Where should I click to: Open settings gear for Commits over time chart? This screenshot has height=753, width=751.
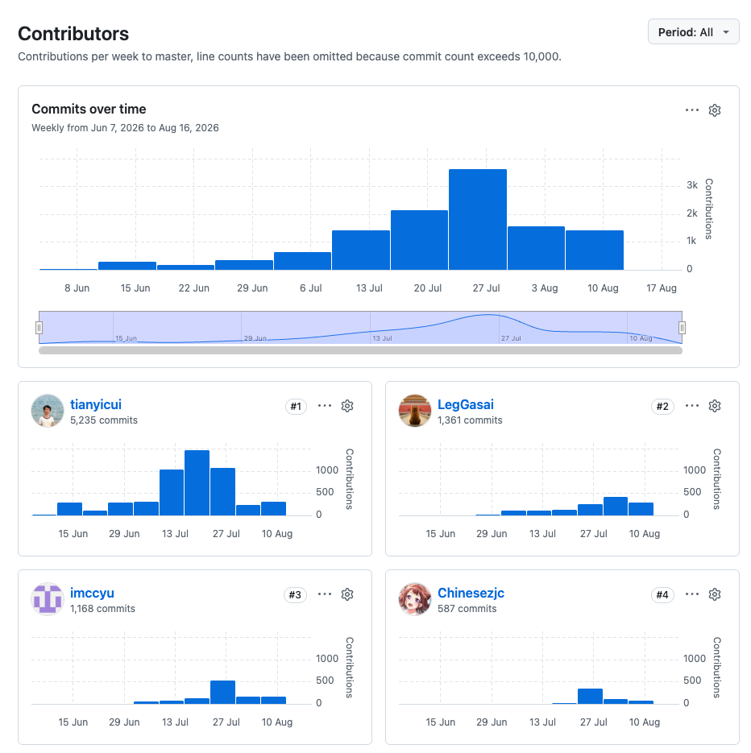click(715, 110)
